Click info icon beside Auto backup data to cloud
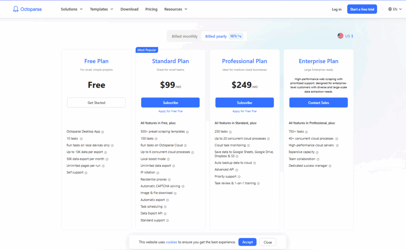The image size is (406, 250). 255,163
